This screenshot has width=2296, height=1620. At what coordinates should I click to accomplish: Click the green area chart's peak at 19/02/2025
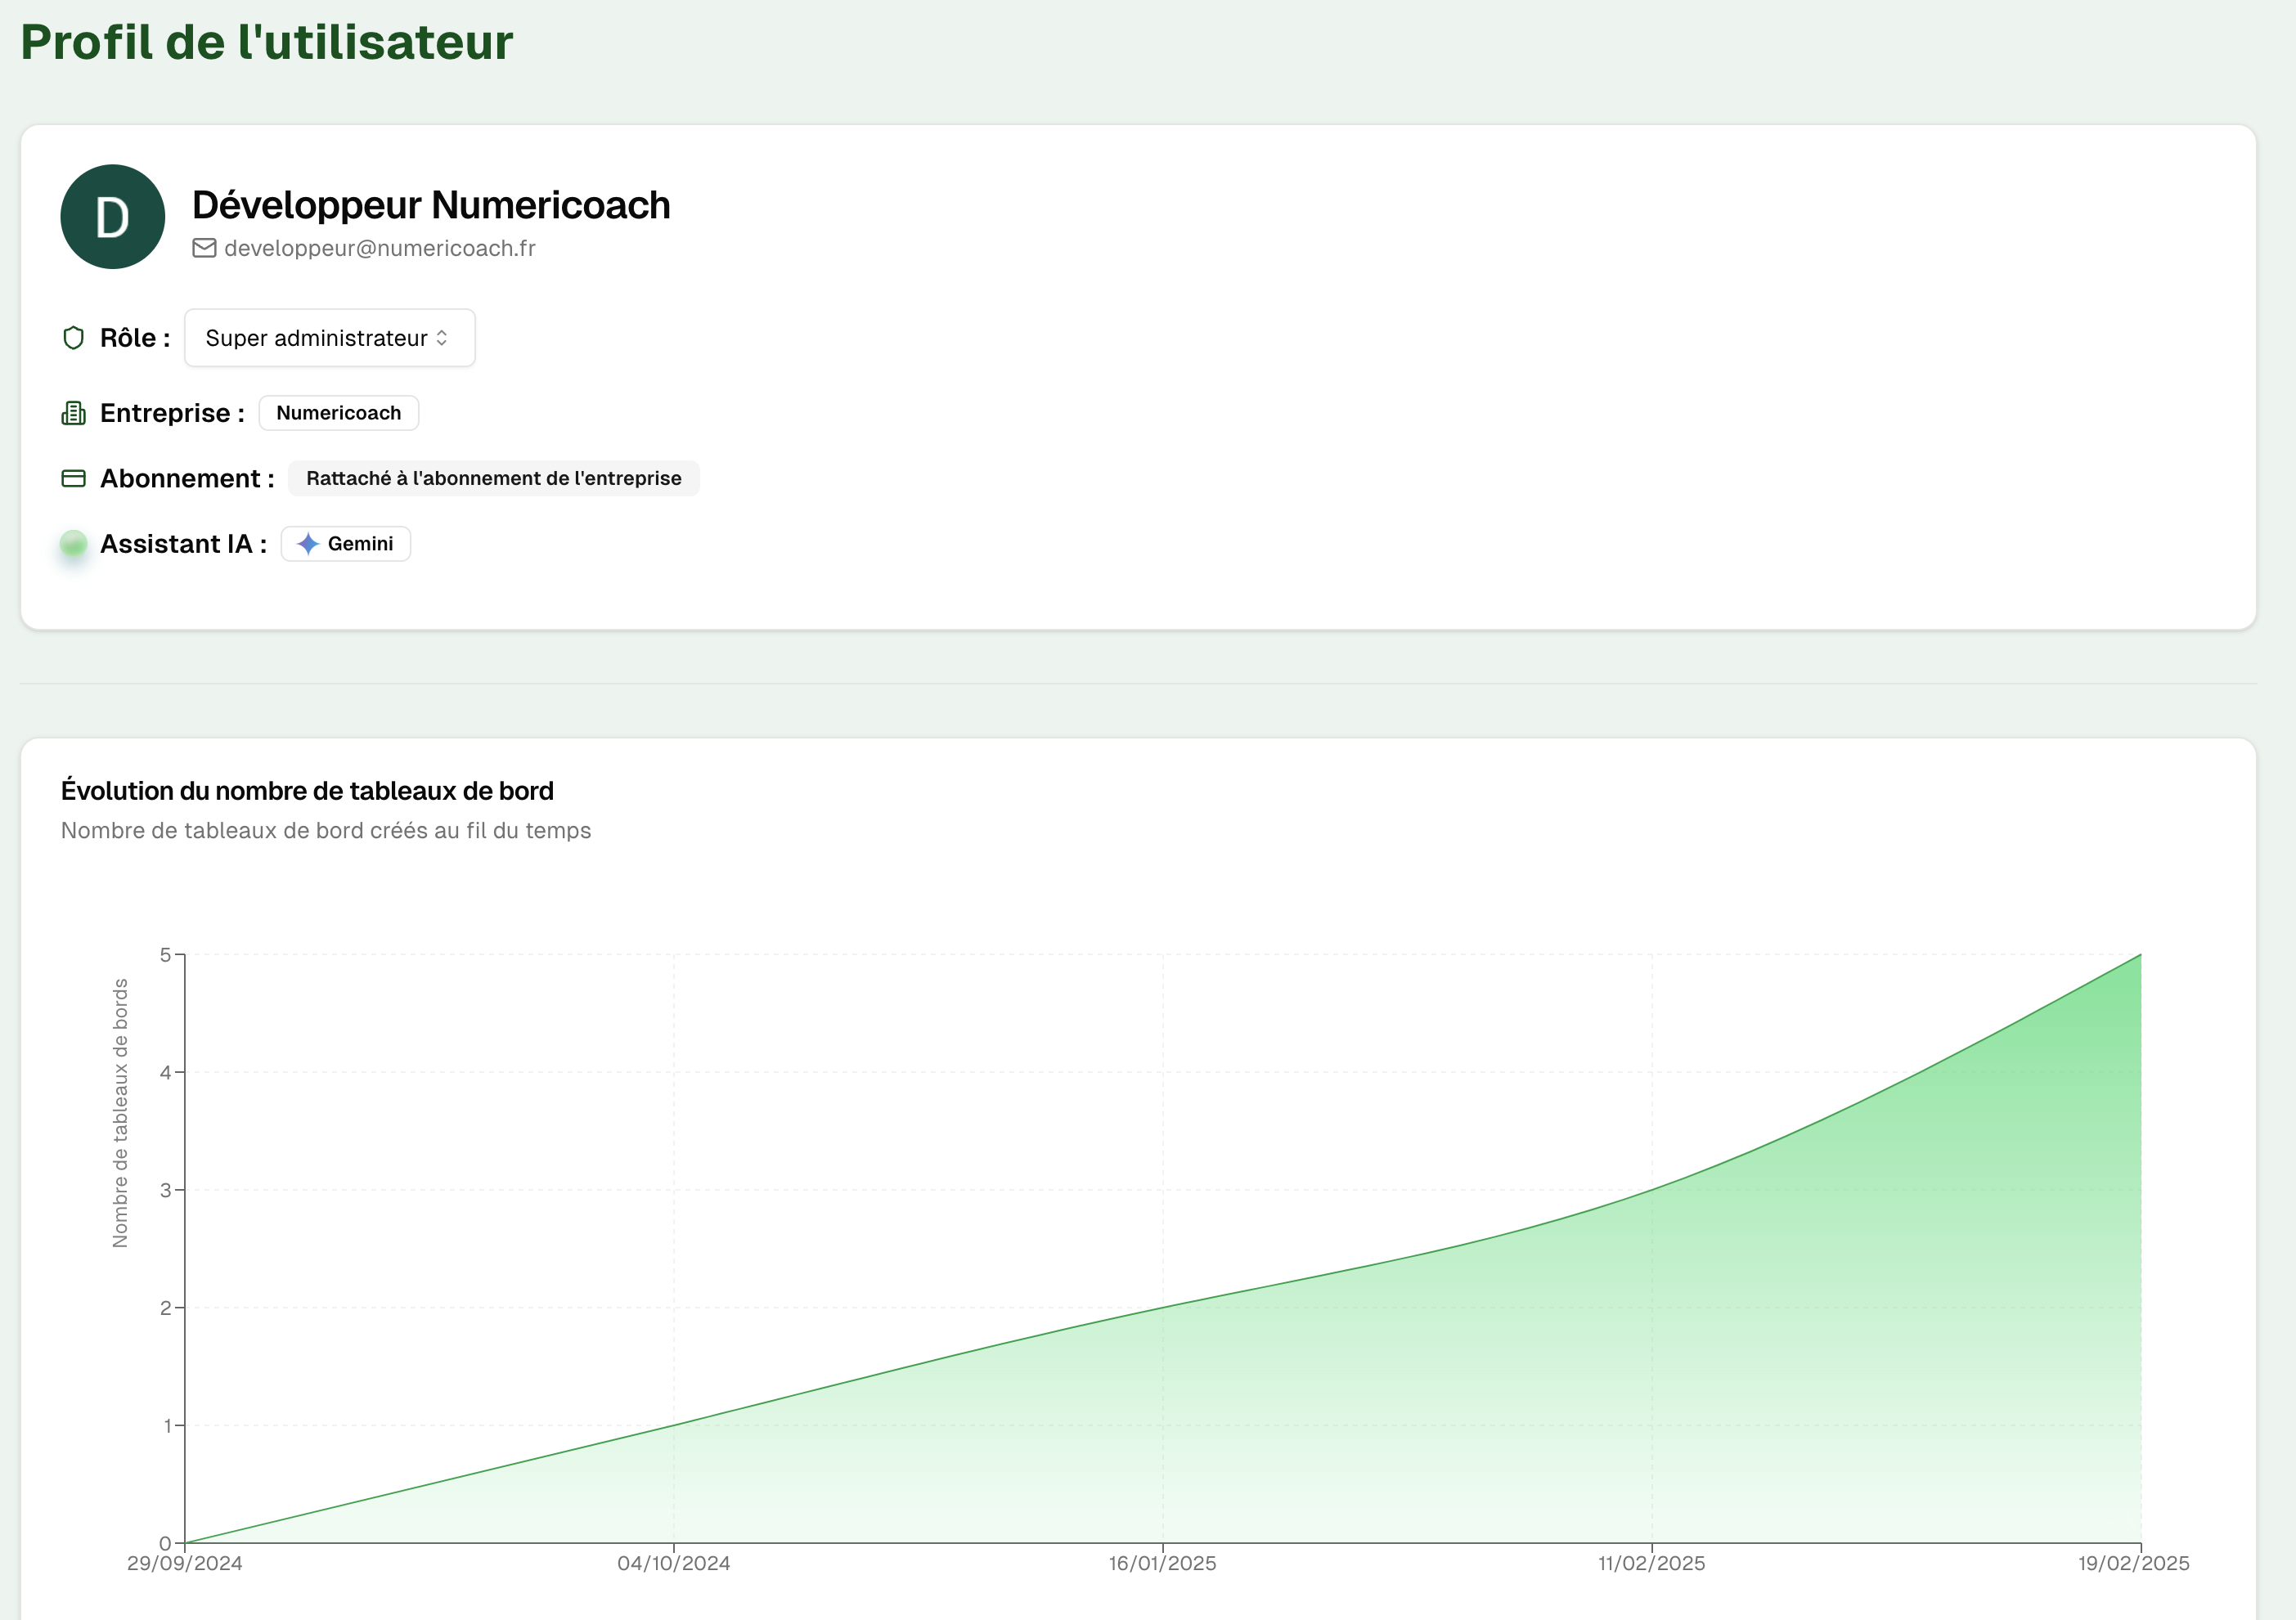2140,955
